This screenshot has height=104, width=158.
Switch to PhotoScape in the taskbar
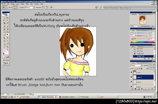pyautogui.click(x=88, y=97)
